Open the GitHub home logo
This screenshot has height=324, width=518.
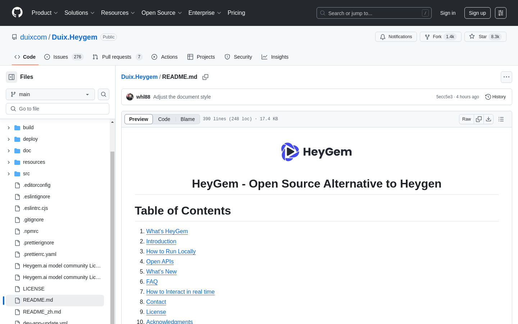(x=17, y=13)
